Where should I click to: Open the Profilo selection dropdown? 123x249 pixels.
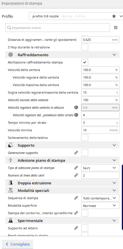tap(76, 16)
